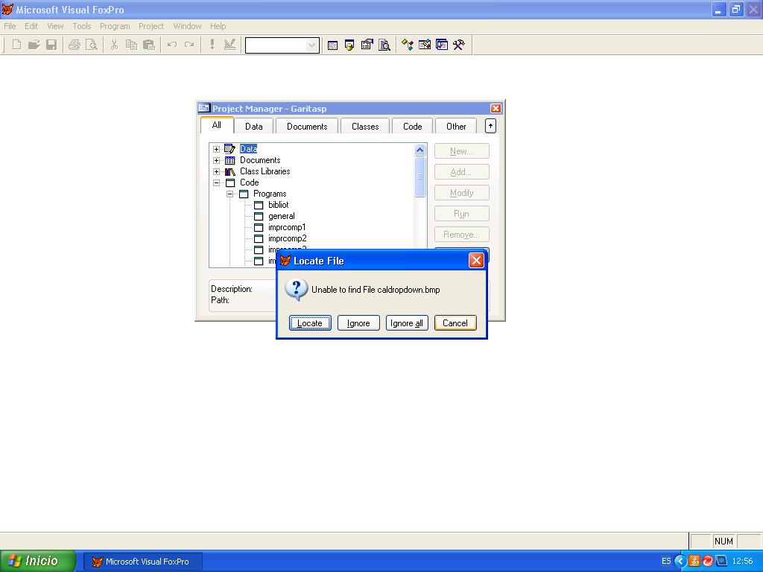Click the Paste clipboard toolbar icon

pos(149,45)
